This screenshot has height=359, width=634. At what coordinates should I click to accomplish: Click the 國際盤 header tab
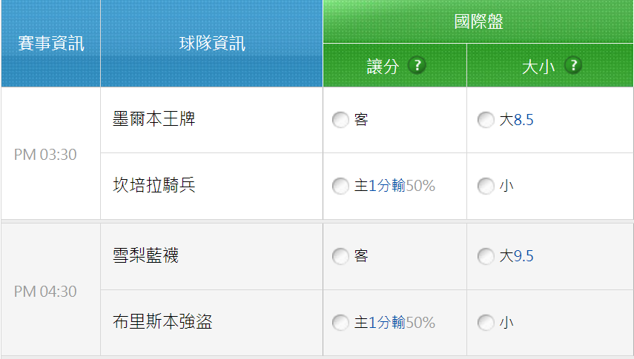pyautogui.click(x=478, y=21)
